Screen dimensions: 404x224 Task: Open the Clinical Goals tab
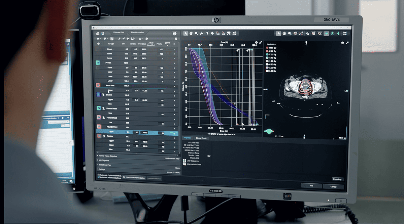[201, 138]
